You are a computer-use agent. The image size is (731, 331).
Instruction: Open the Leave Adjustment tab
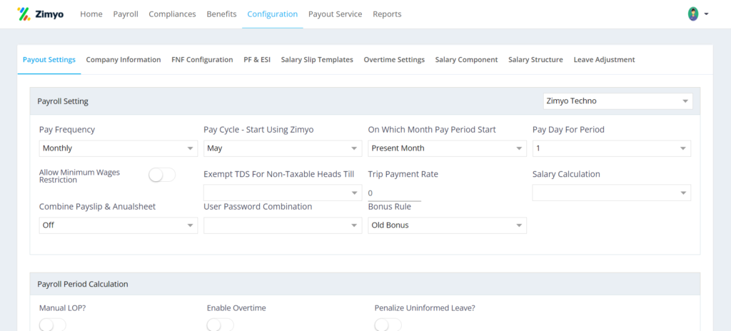[604, 60]
